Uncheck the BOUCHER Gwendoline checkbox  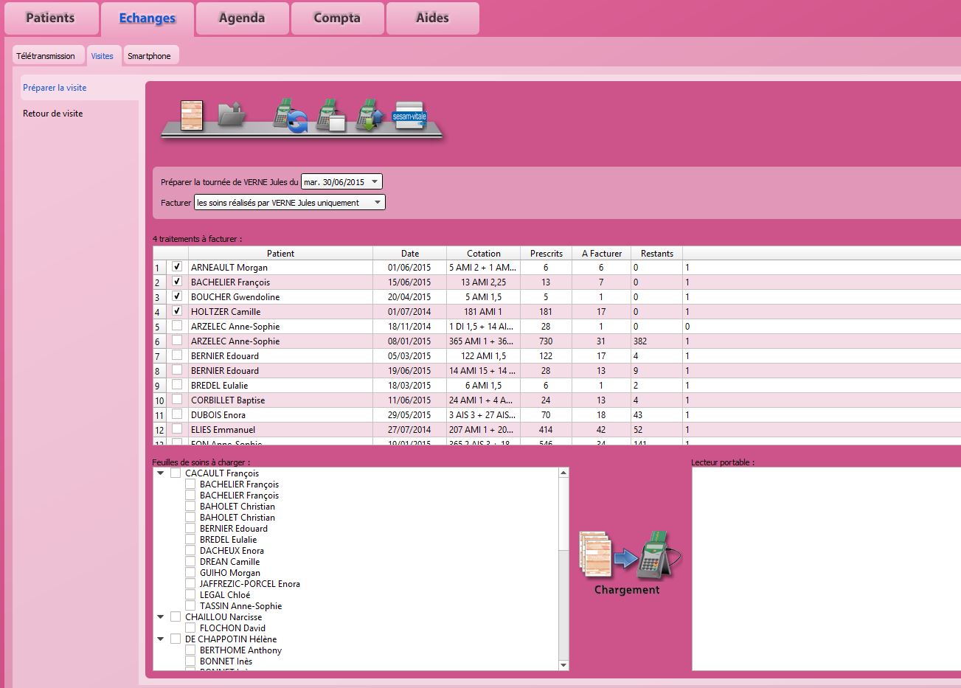pyautogui.click(x=177, y=296)
